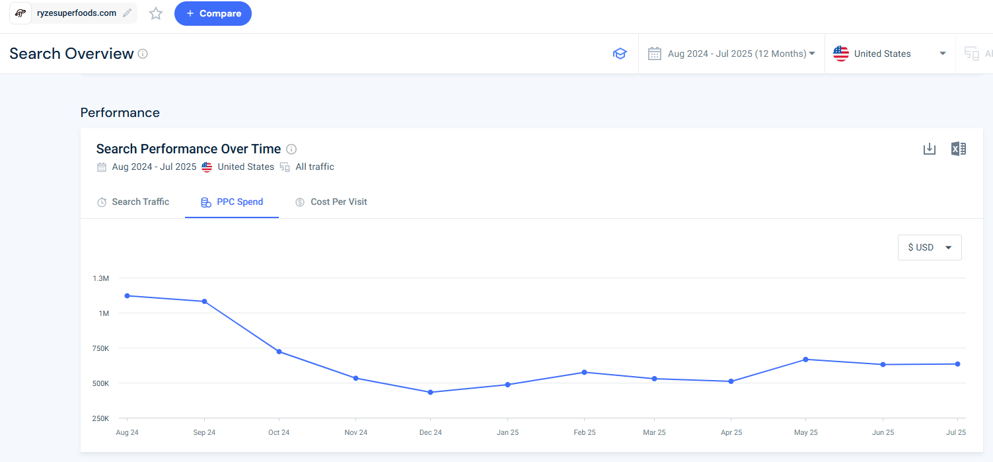Switch to the PPC Spend tab
This screenshot has width=993, height=462.
tap(232, 202)
